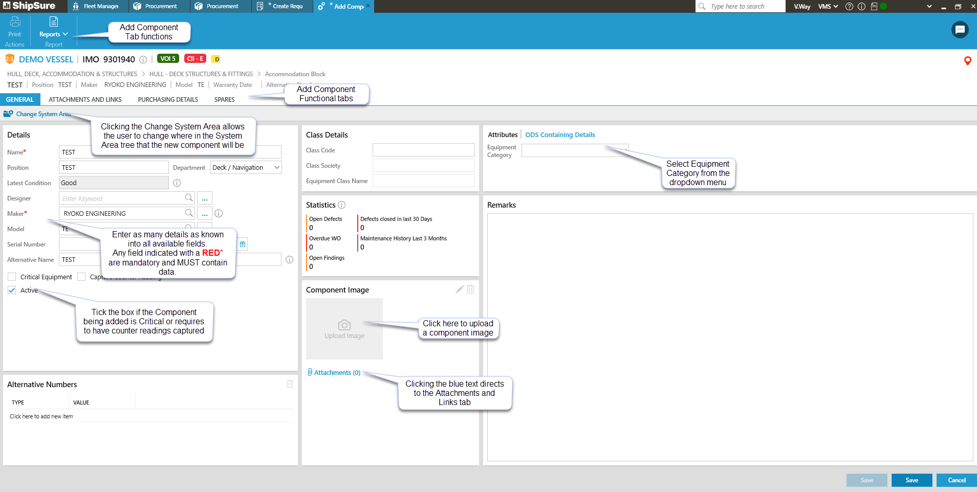Image resolution: width=977 pixels, height=492 pixels.
Task: Open the chat message bubble icon
Action: tap(960, 30)
